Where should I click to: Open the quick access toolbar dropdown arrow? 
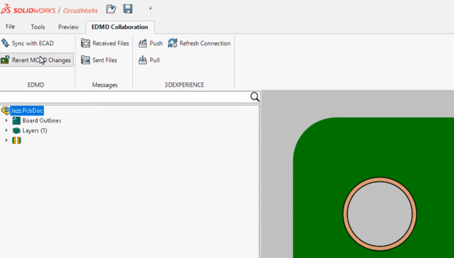tap(150, 9)
